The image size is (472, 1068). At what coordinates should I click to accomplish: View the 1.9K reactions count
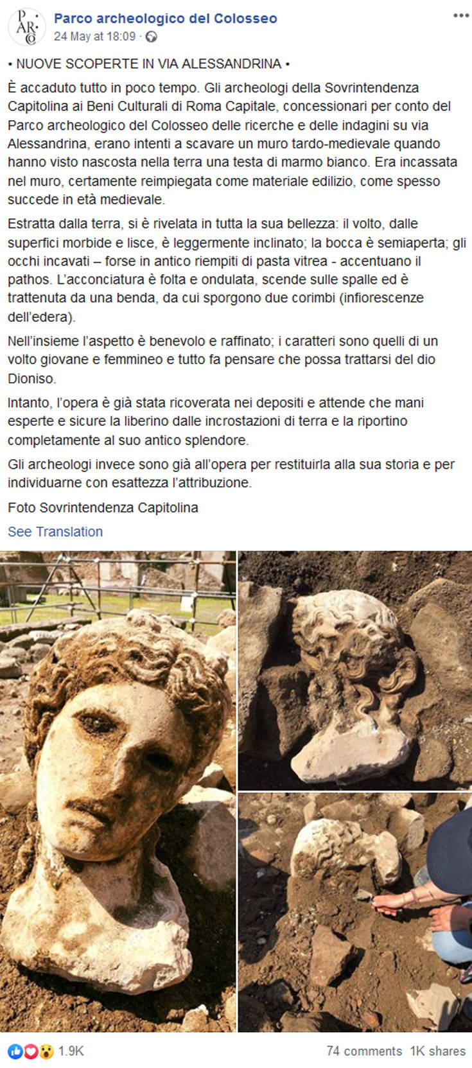coord(71,1051)
